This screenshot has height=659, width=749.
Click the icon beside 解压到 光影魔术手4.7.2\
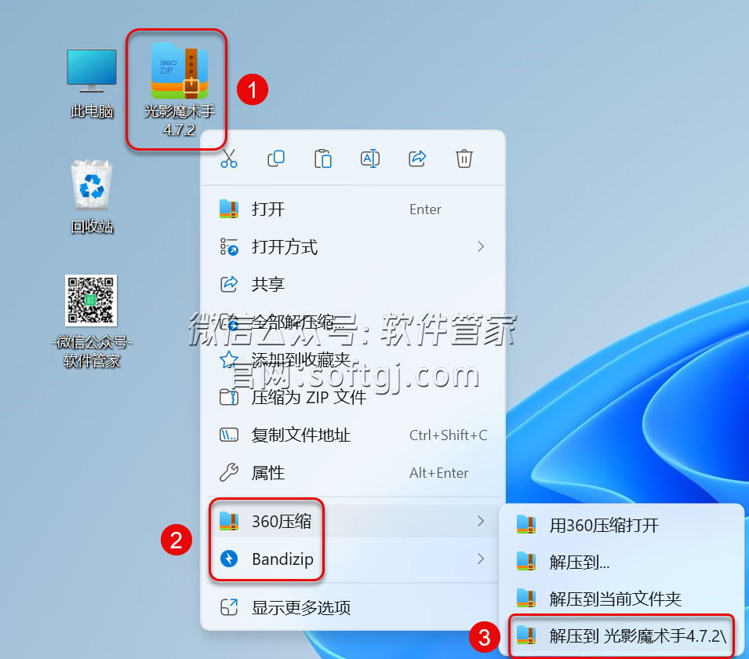[x=526, y=635]
